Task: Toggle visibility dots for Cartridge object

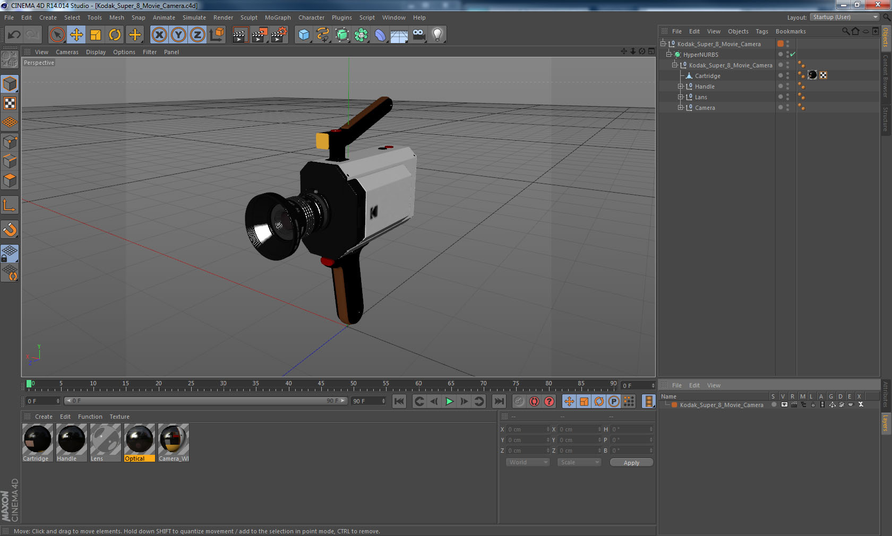Action: (x=787, y=76)
